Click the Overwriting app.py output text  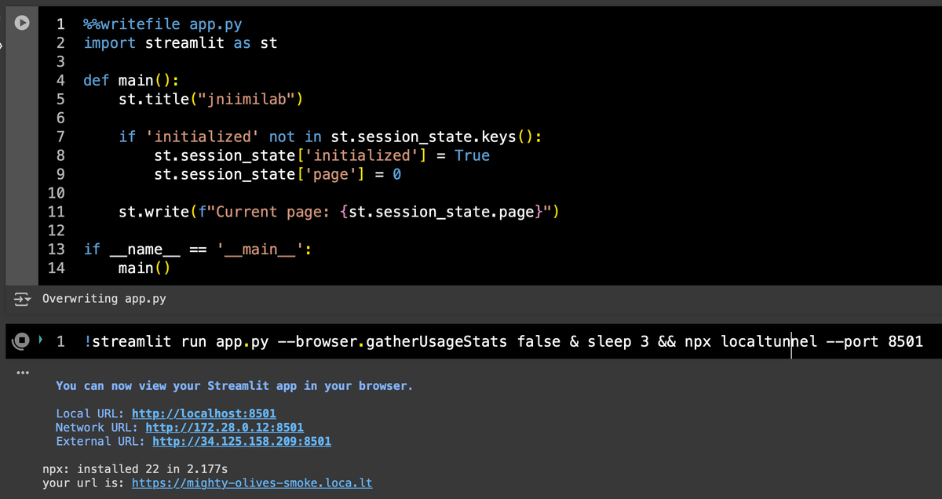pos(104,298)
